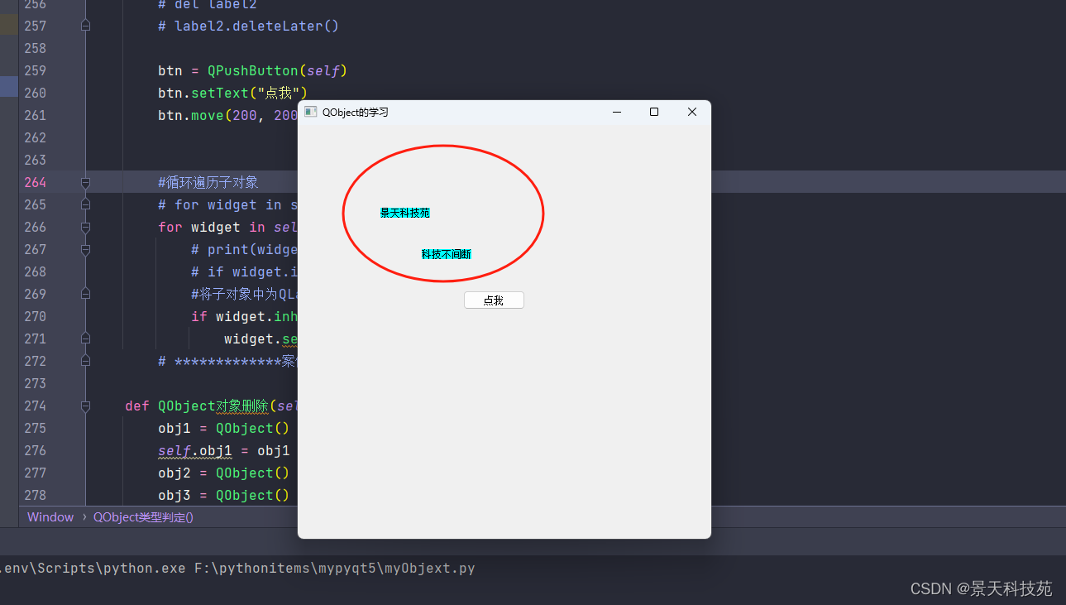Click line number 264 in the gutter
This screenshot has width=1066, height=605.
point(36,182)
